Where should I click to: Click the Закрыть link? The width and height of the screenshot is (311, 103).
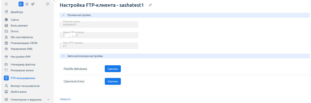point(65,99)
